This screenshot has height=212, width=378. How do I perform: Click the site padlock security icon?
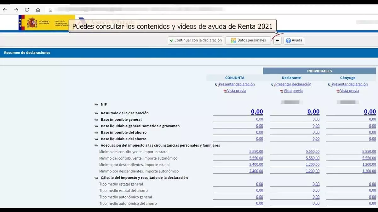tap(50, 10)
